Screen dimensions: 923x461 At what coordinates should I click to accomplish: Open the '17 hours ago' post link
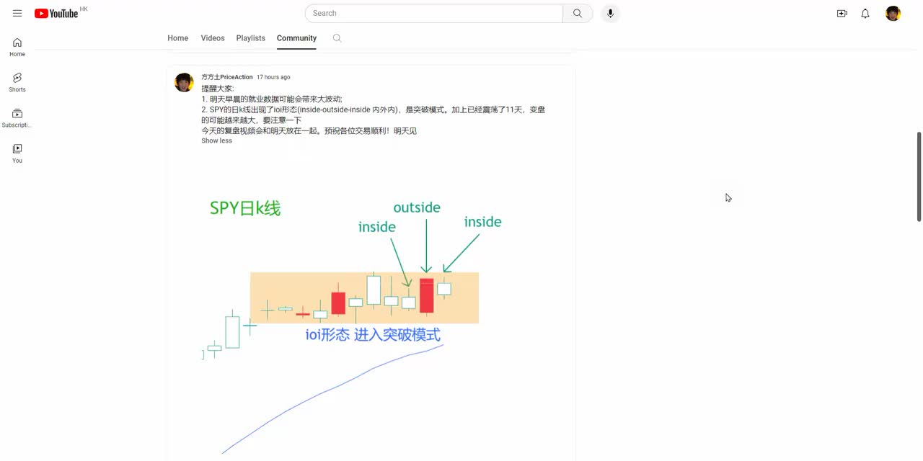(273, 77)
